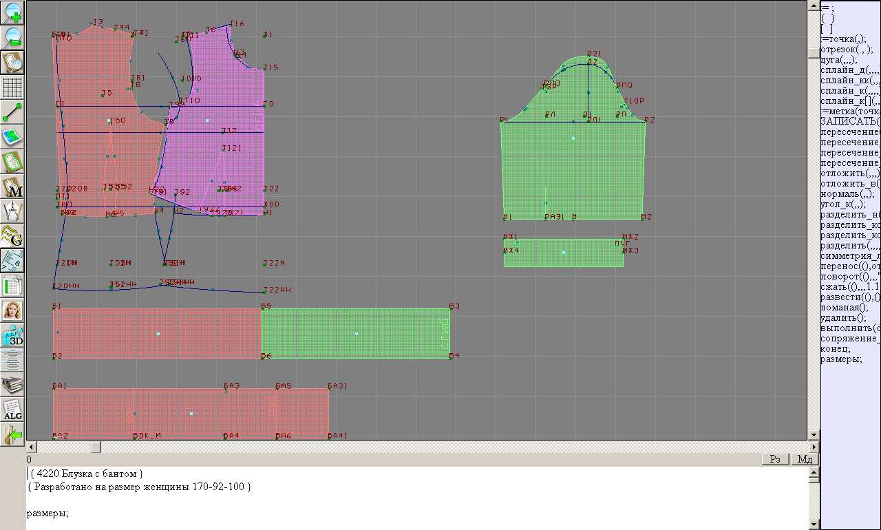The image size is (881, 530).
Task: Open the stacked books library icon
Action: pos(12,385)
